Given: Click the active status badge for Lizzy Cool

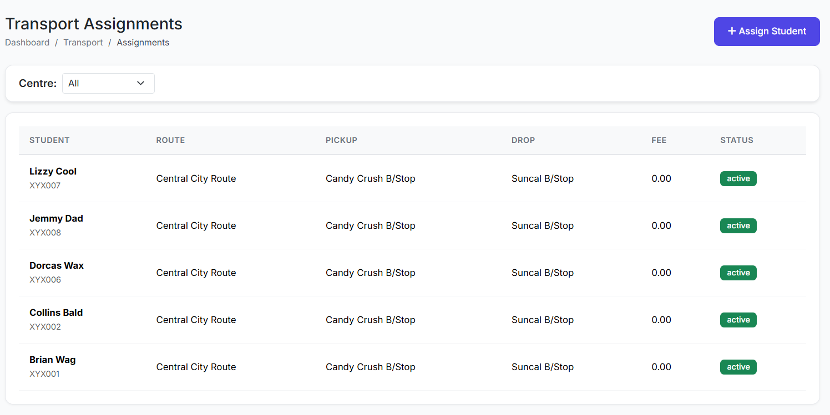Looking at the screenshot, I should (x=738, y=178).
